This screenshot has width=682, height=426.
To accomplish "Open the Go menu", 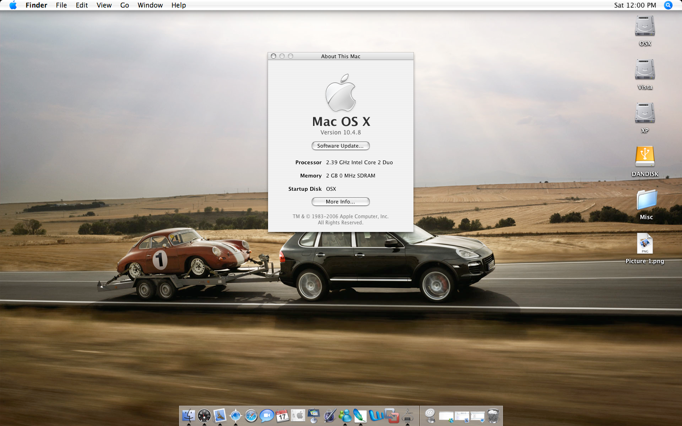I will 125,5.
